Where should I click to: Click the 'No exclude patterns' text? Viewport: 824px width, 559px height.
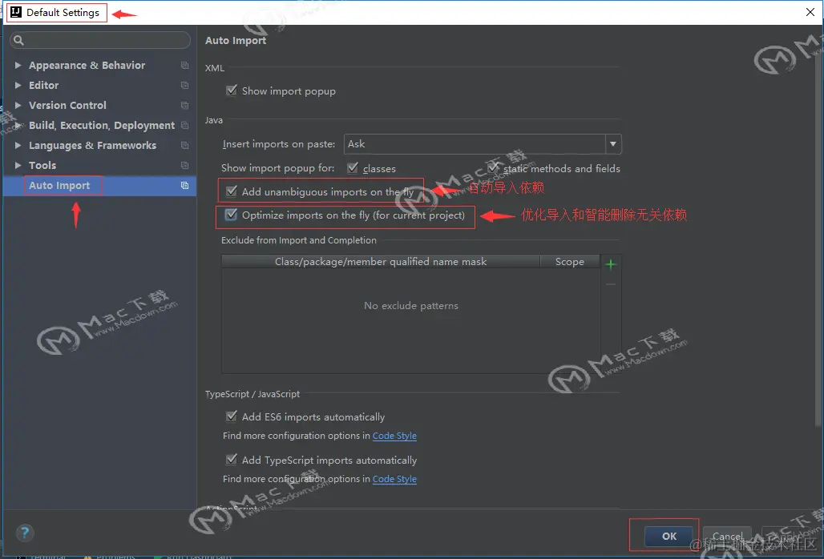(x=411, y=305)
